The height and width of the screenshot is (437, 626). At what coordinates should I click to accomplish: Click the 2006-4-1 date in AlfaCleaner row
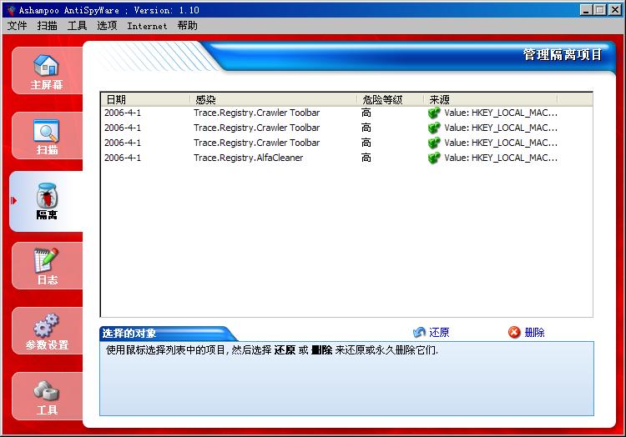click(x=123, y=158)
